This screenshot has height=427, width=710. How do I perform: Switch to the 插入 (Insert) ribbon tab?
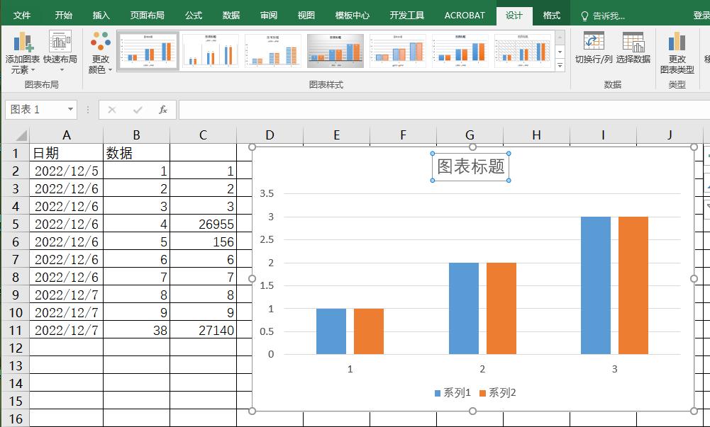tap(101, 15)
